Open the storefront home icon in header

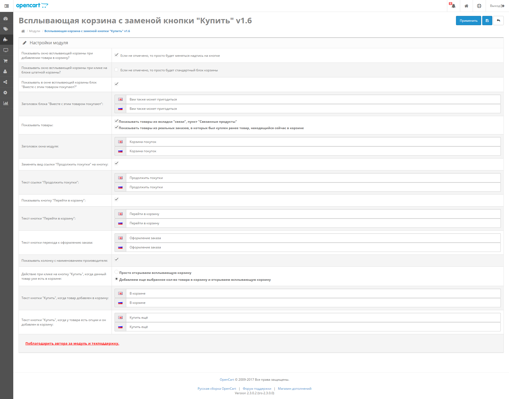pyautogui.click(x=466, y=6)
